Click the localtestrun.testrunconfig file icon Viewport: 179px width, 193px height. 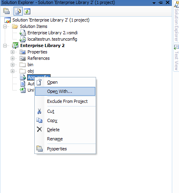click(x=23, y=39)
